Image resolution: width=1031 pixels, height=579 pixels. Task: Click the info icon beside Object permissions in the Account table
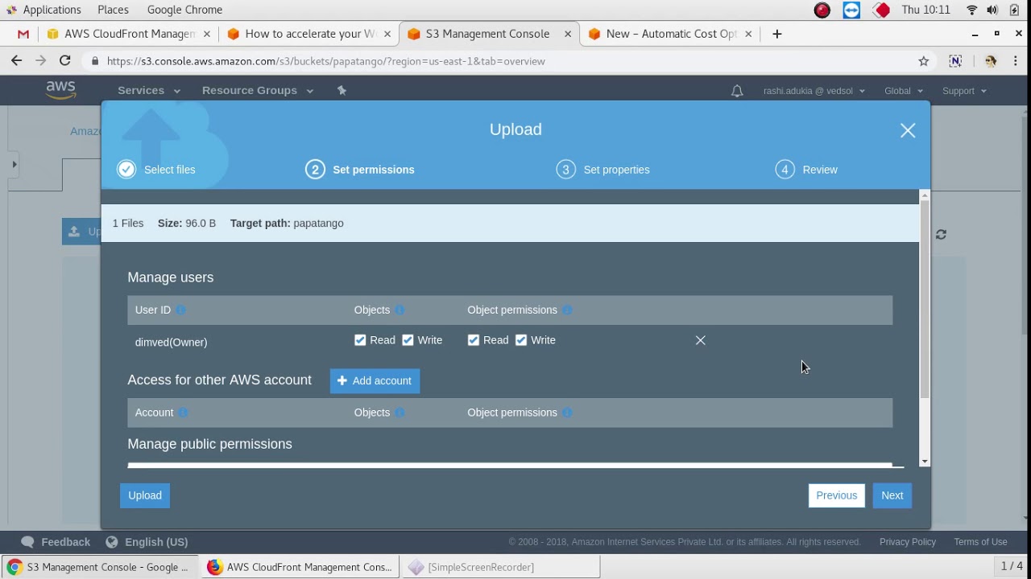pos(567,413)
